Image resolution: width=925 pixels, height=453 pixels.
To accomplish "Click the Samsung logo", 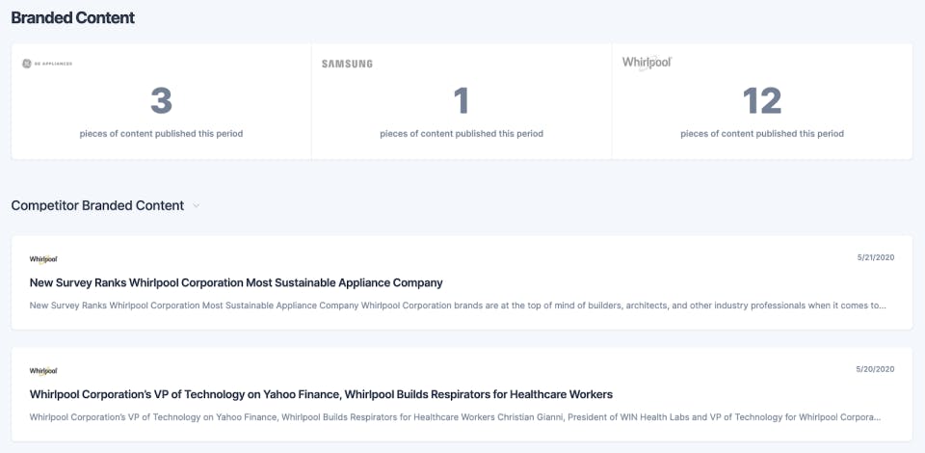I will [x=347, y=64].
